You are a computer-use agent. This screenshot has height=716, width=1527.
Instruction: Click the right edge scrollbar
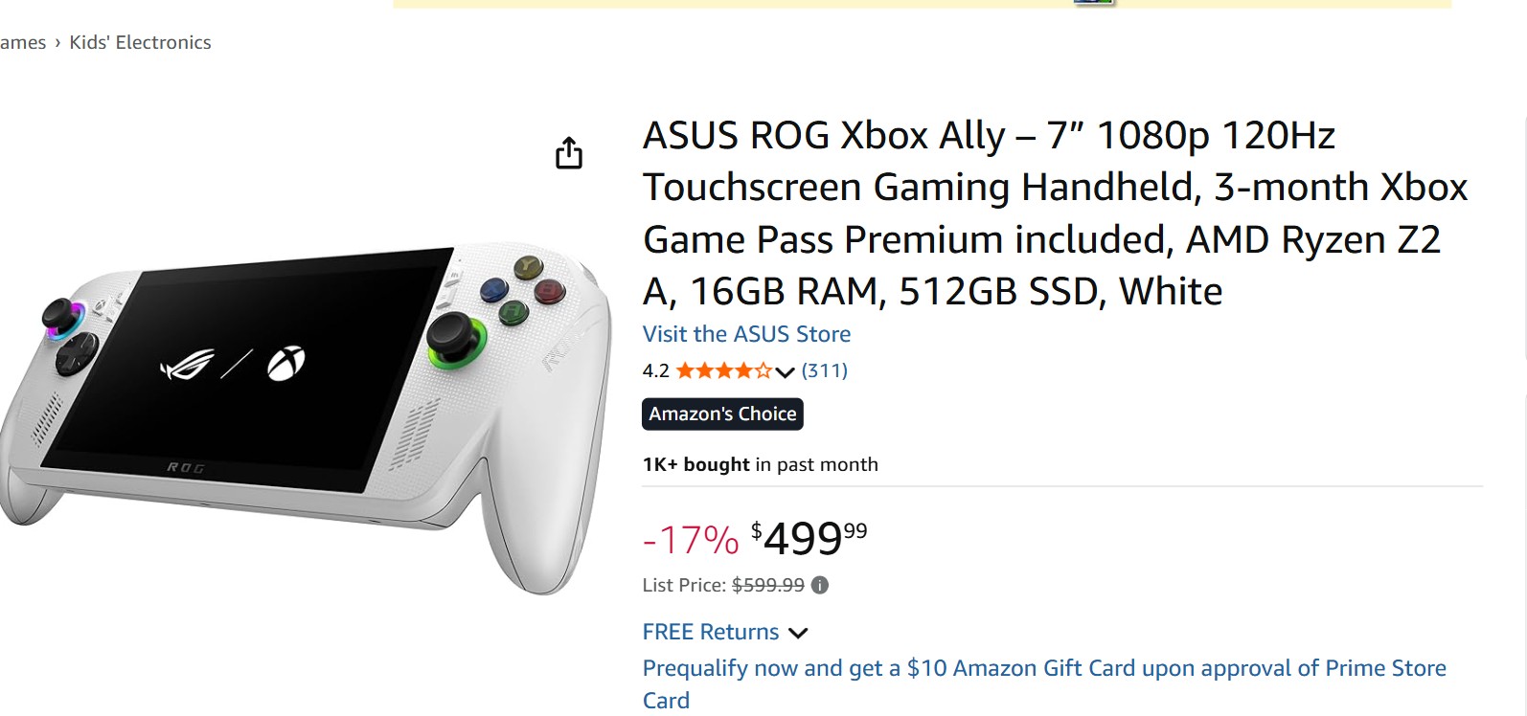pyautogui.click(x=1524, y=287)
